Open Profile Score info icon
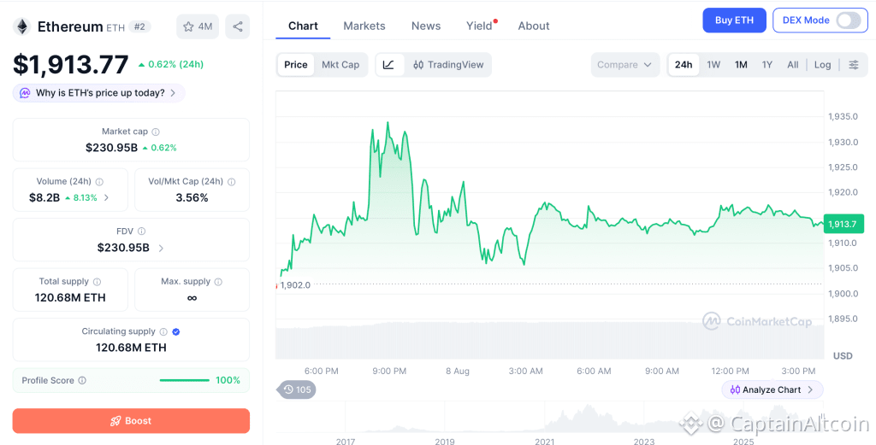This screenshot has height=445, width=876. (82, 380)
